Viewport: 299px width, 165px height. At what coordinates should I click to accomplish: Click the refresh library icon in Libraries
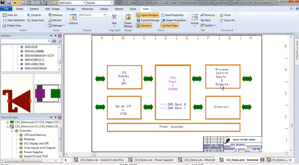(x=60, y=41)
